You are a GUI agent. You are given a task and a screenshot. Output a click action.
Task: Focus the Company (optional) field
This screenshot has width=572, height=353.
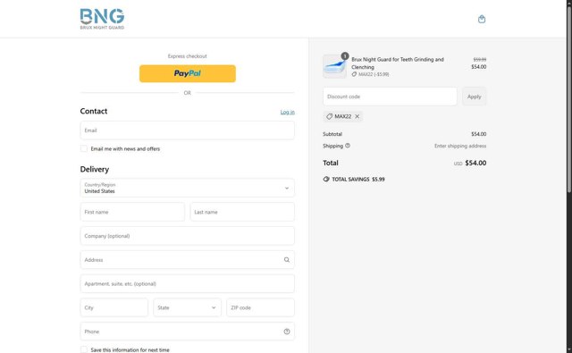tap(187, 236)
